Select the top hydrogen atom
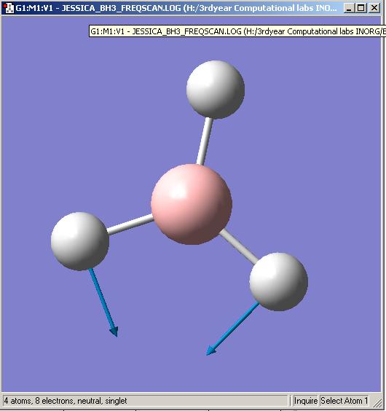The height and width of the screenshot is (411, 386). pos(216,90)
